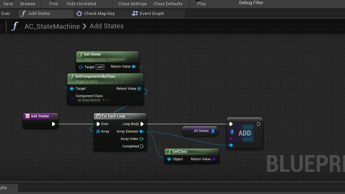Image resolution: width=345 pixels, height=194 pixels.
Task: Click the For Each Loop Completed pin
Action: [142, 146]
